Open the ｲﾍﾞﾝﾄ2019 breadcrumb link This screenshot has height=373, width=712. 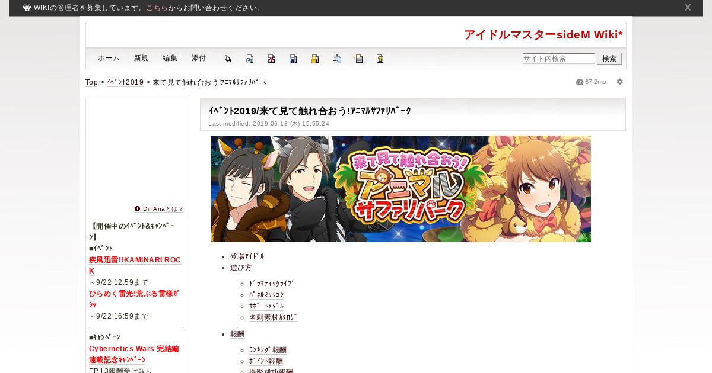pyautogui.click(x=125, y=82)
